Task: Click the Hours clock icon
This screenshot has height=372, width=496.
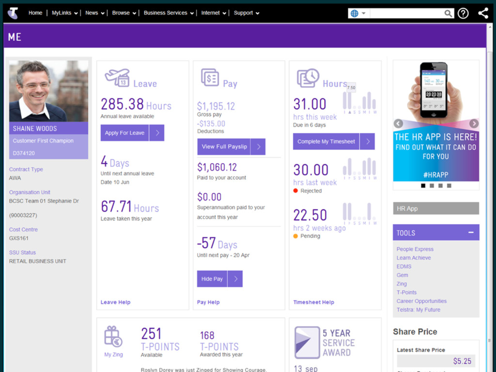Action: pos(308,78)
